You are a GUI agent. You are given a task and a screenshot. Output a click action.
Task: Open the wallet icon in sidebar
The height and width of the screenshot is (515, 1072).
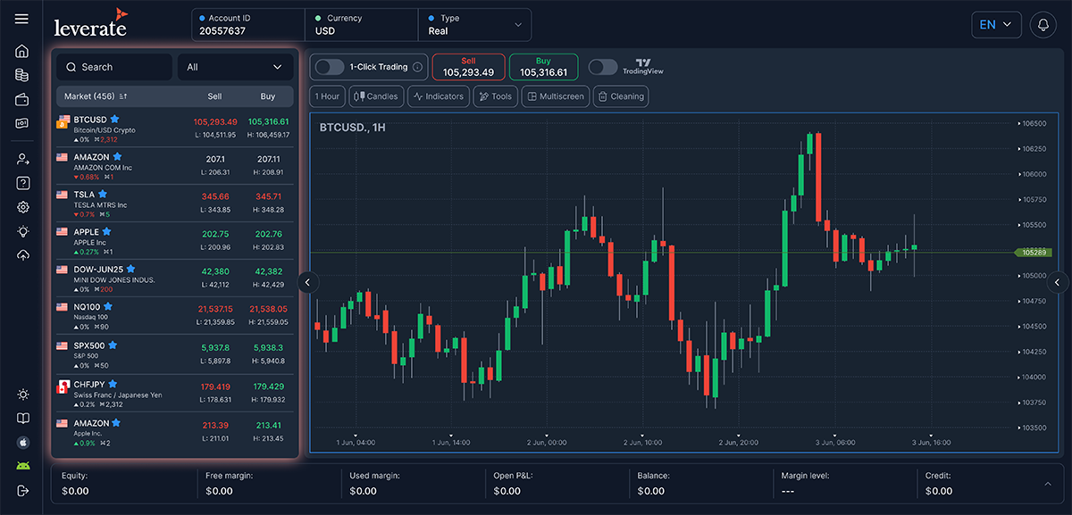point(22,99)
